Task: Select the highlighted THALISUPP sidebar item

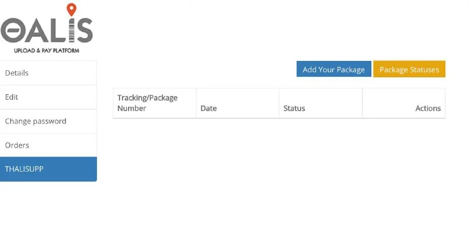Action: pos(48,169)
